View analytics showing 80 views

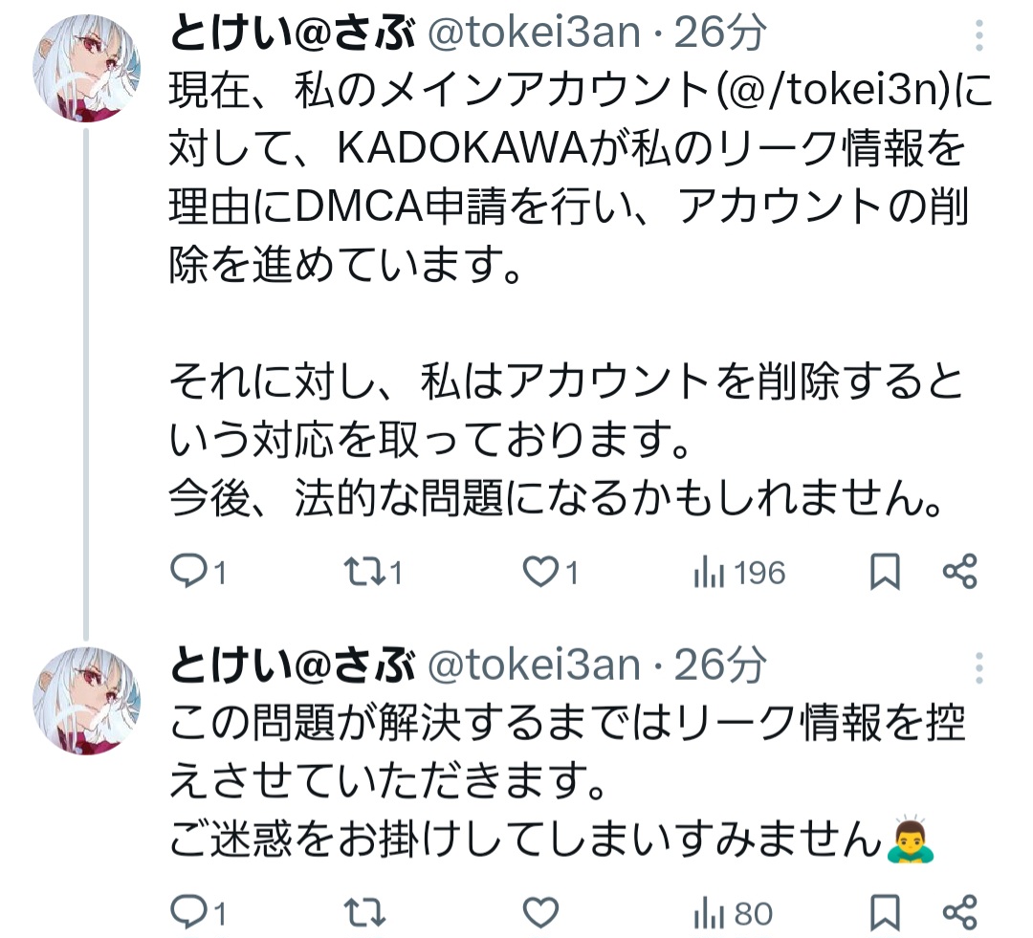(732, 914)
